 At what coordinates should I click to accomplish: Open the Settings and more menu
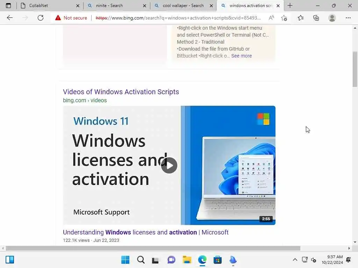348,18
